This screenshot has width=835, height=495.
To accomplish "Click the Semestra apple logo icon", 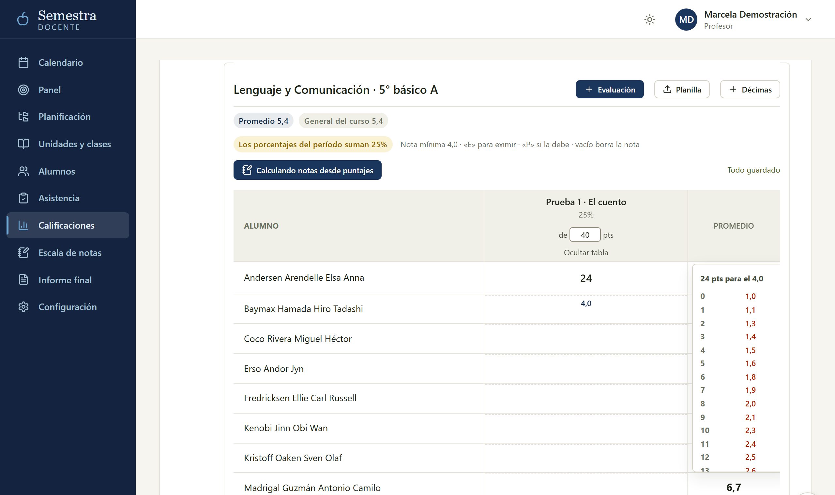I will pos(23,19).
